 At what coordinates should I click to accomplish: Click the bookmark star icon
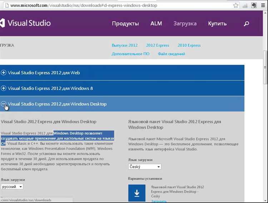coord(236,5)
